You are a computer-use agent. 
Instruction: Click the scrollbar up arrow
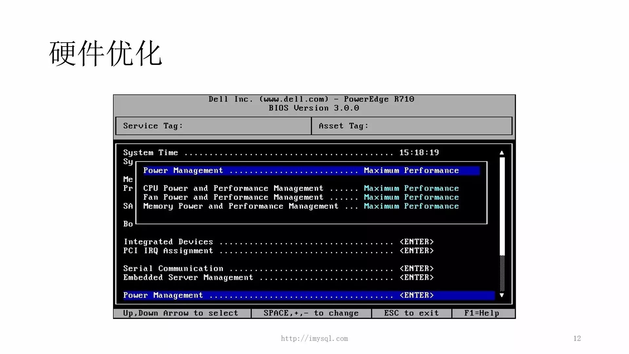502,153
